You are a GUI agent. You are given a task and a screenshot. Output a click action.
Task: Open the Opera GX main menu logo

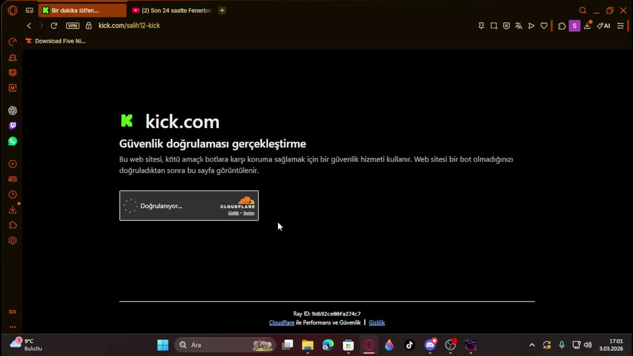[13, 10]
